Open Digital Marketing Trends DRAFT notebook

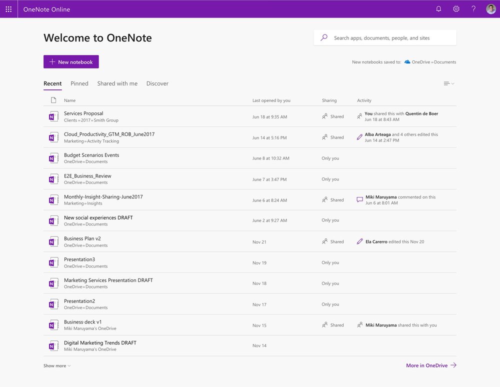[100, 342]
